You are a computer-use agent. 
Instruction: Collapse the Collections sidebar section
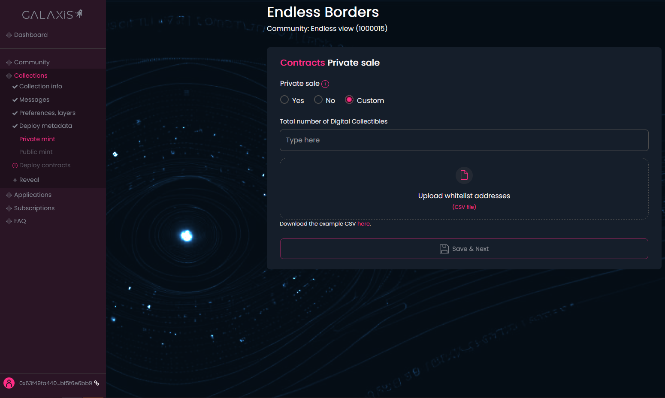[x=30, y=75]
